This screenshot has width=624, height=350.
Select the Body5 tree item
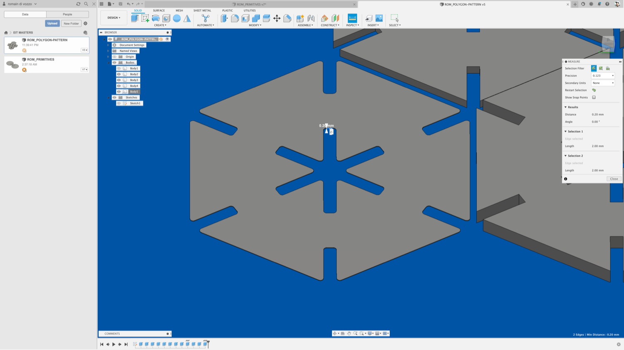tap(134, 92)
